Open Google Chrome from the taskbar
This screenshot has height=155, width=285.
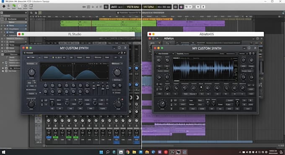tap(127, 152)
